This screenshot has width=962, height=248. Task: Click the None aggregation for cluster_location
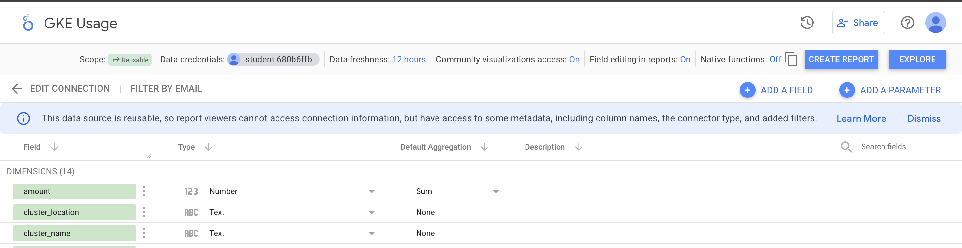pos(425,212)
